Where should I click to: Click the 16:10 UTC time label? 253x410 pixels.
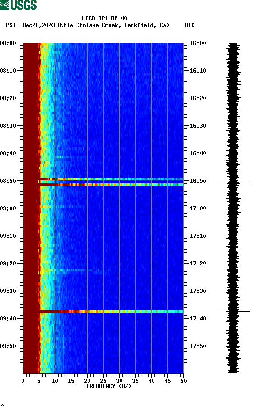[x=198, y=71]
